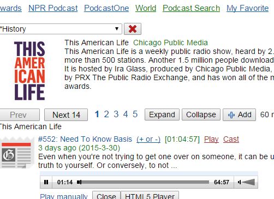Viewport: 274px width, 199px height.
Task: Click the Chicago Public Media link
Action: 170,43
